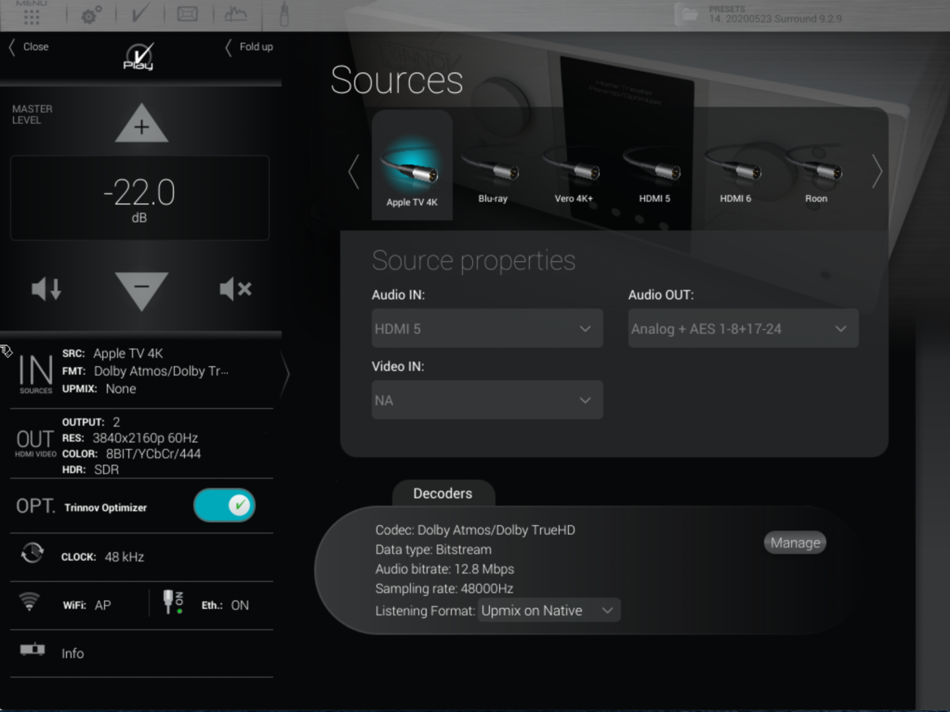The height and width of the screenshot is (712, 950).
Task: Decrease master level with the minus triangle
Action: pos(142,290)
